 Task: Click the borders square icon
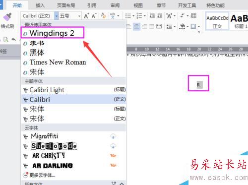click(193, 26)
